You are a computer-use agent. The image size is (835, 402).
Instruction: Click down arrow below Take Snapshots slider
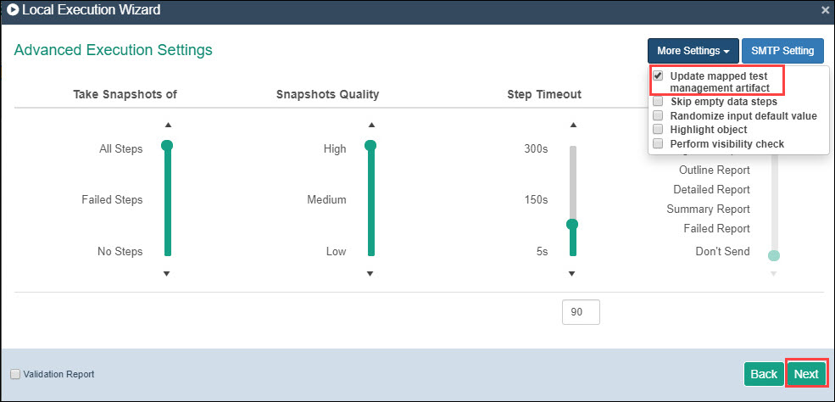167,273
